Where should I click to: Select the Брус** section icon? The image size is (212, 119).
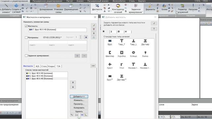(110, 78)
